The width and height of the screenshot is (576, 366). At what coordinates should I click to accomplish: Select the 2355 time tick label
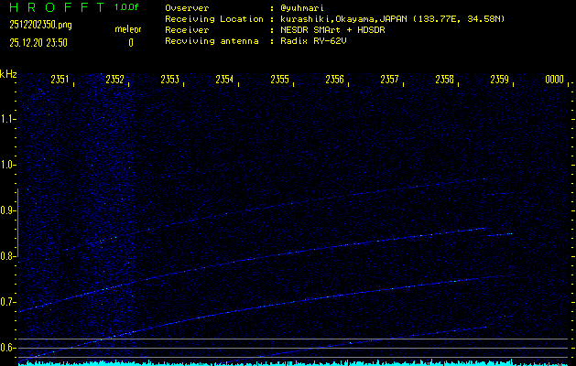click(280, 81)
